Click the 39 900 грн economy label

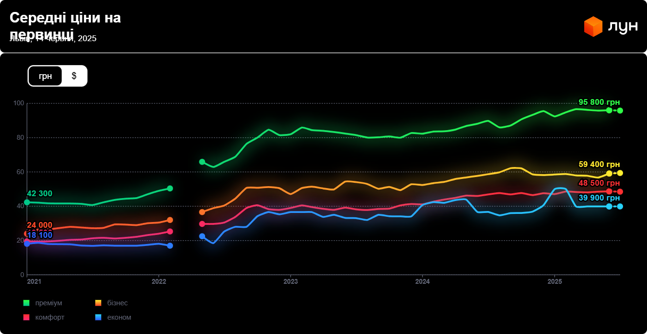[599, 198]
